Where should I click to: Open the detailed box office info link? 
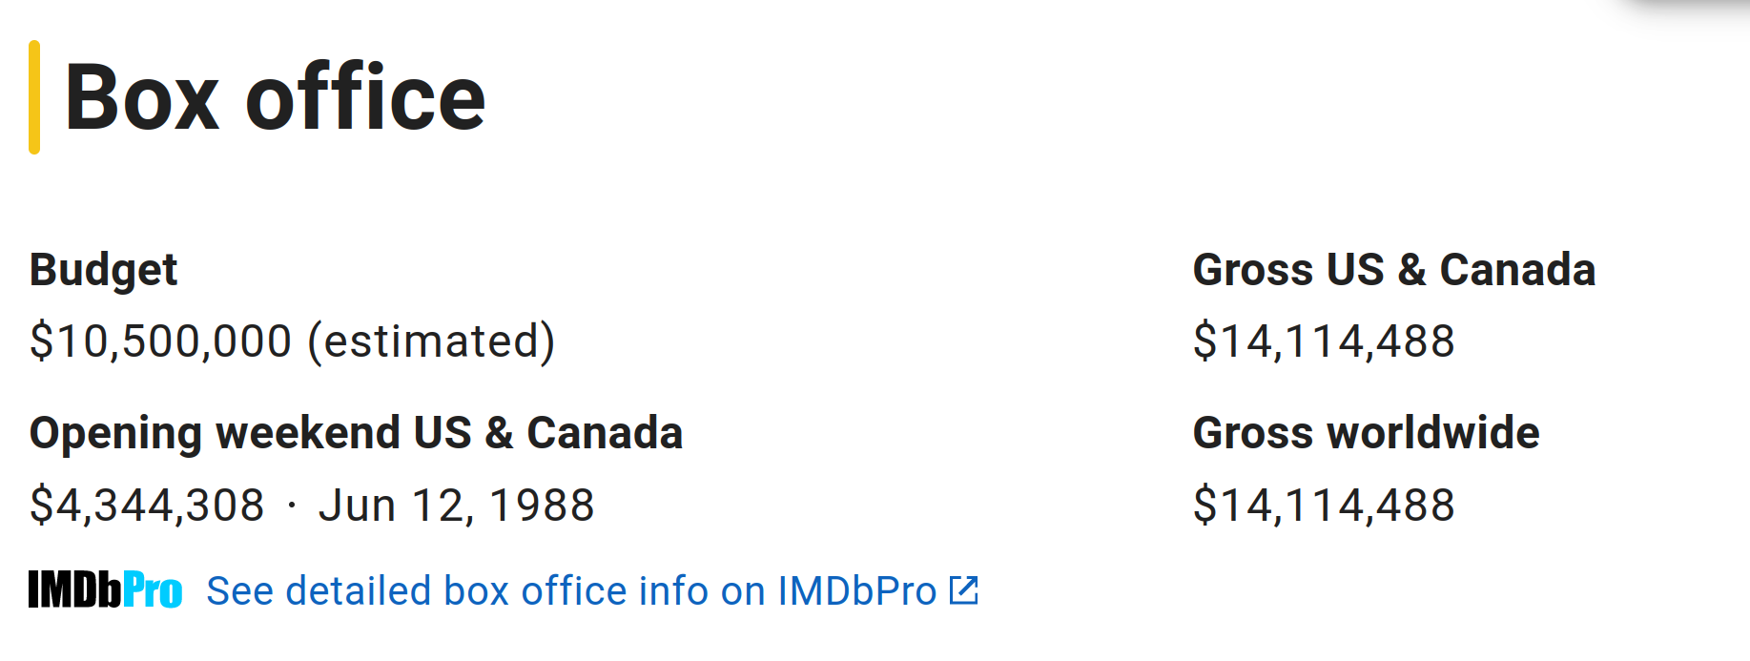592,590
